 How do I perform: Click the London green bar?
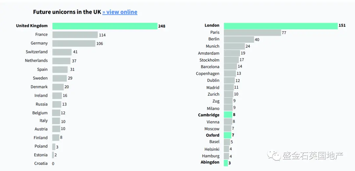point(281,26)
